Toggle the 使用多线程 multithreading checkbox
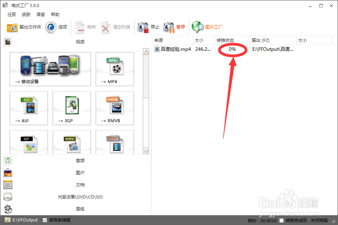The image size is (338, 225). click(45, 220)
